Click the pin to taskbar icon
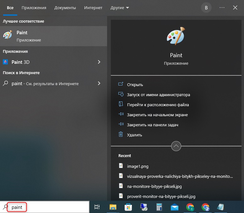The width and height of the screenshot is (244, 213). 121,124
